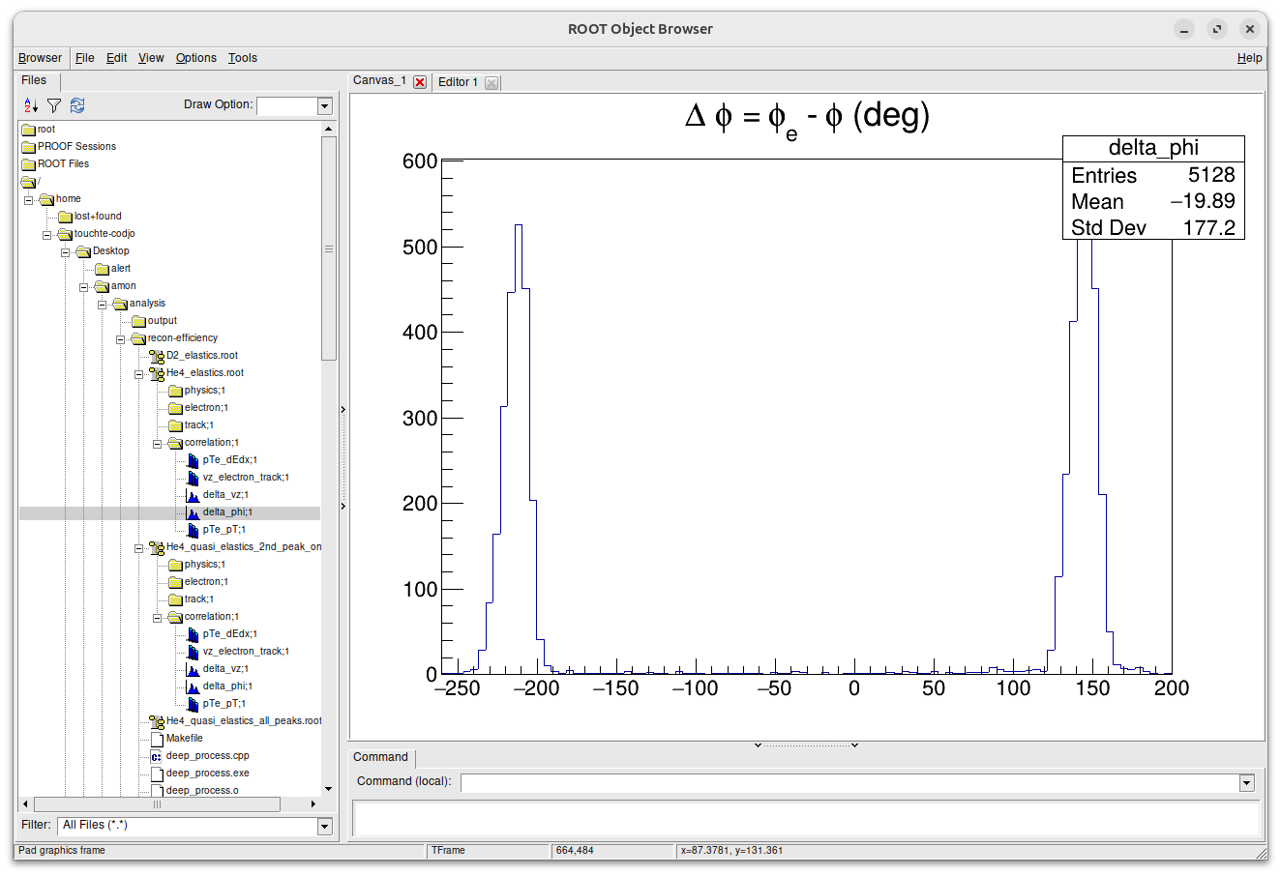1281x876 pixels.
Task: Select the PROOF Sessions folder icon
Action: 28,147
